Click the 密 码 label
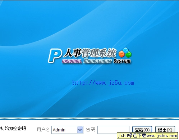Image resolution: width=179 pixels, height=140 pixels. tap(91, 130)
